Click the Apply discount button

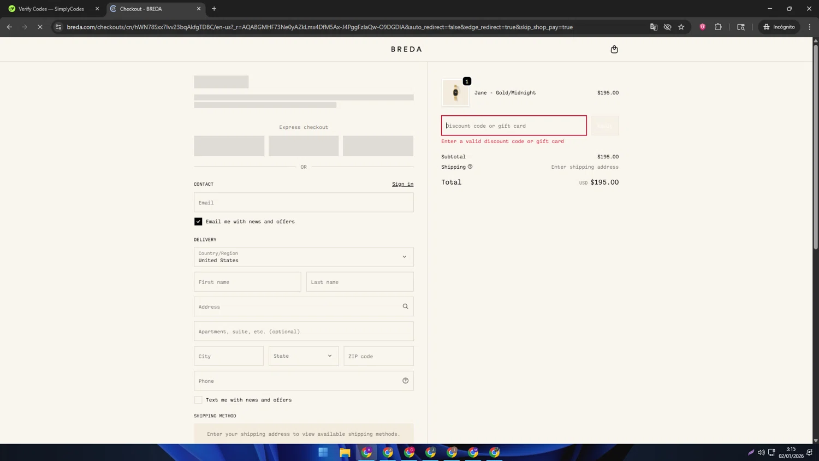tap(605, 126)
